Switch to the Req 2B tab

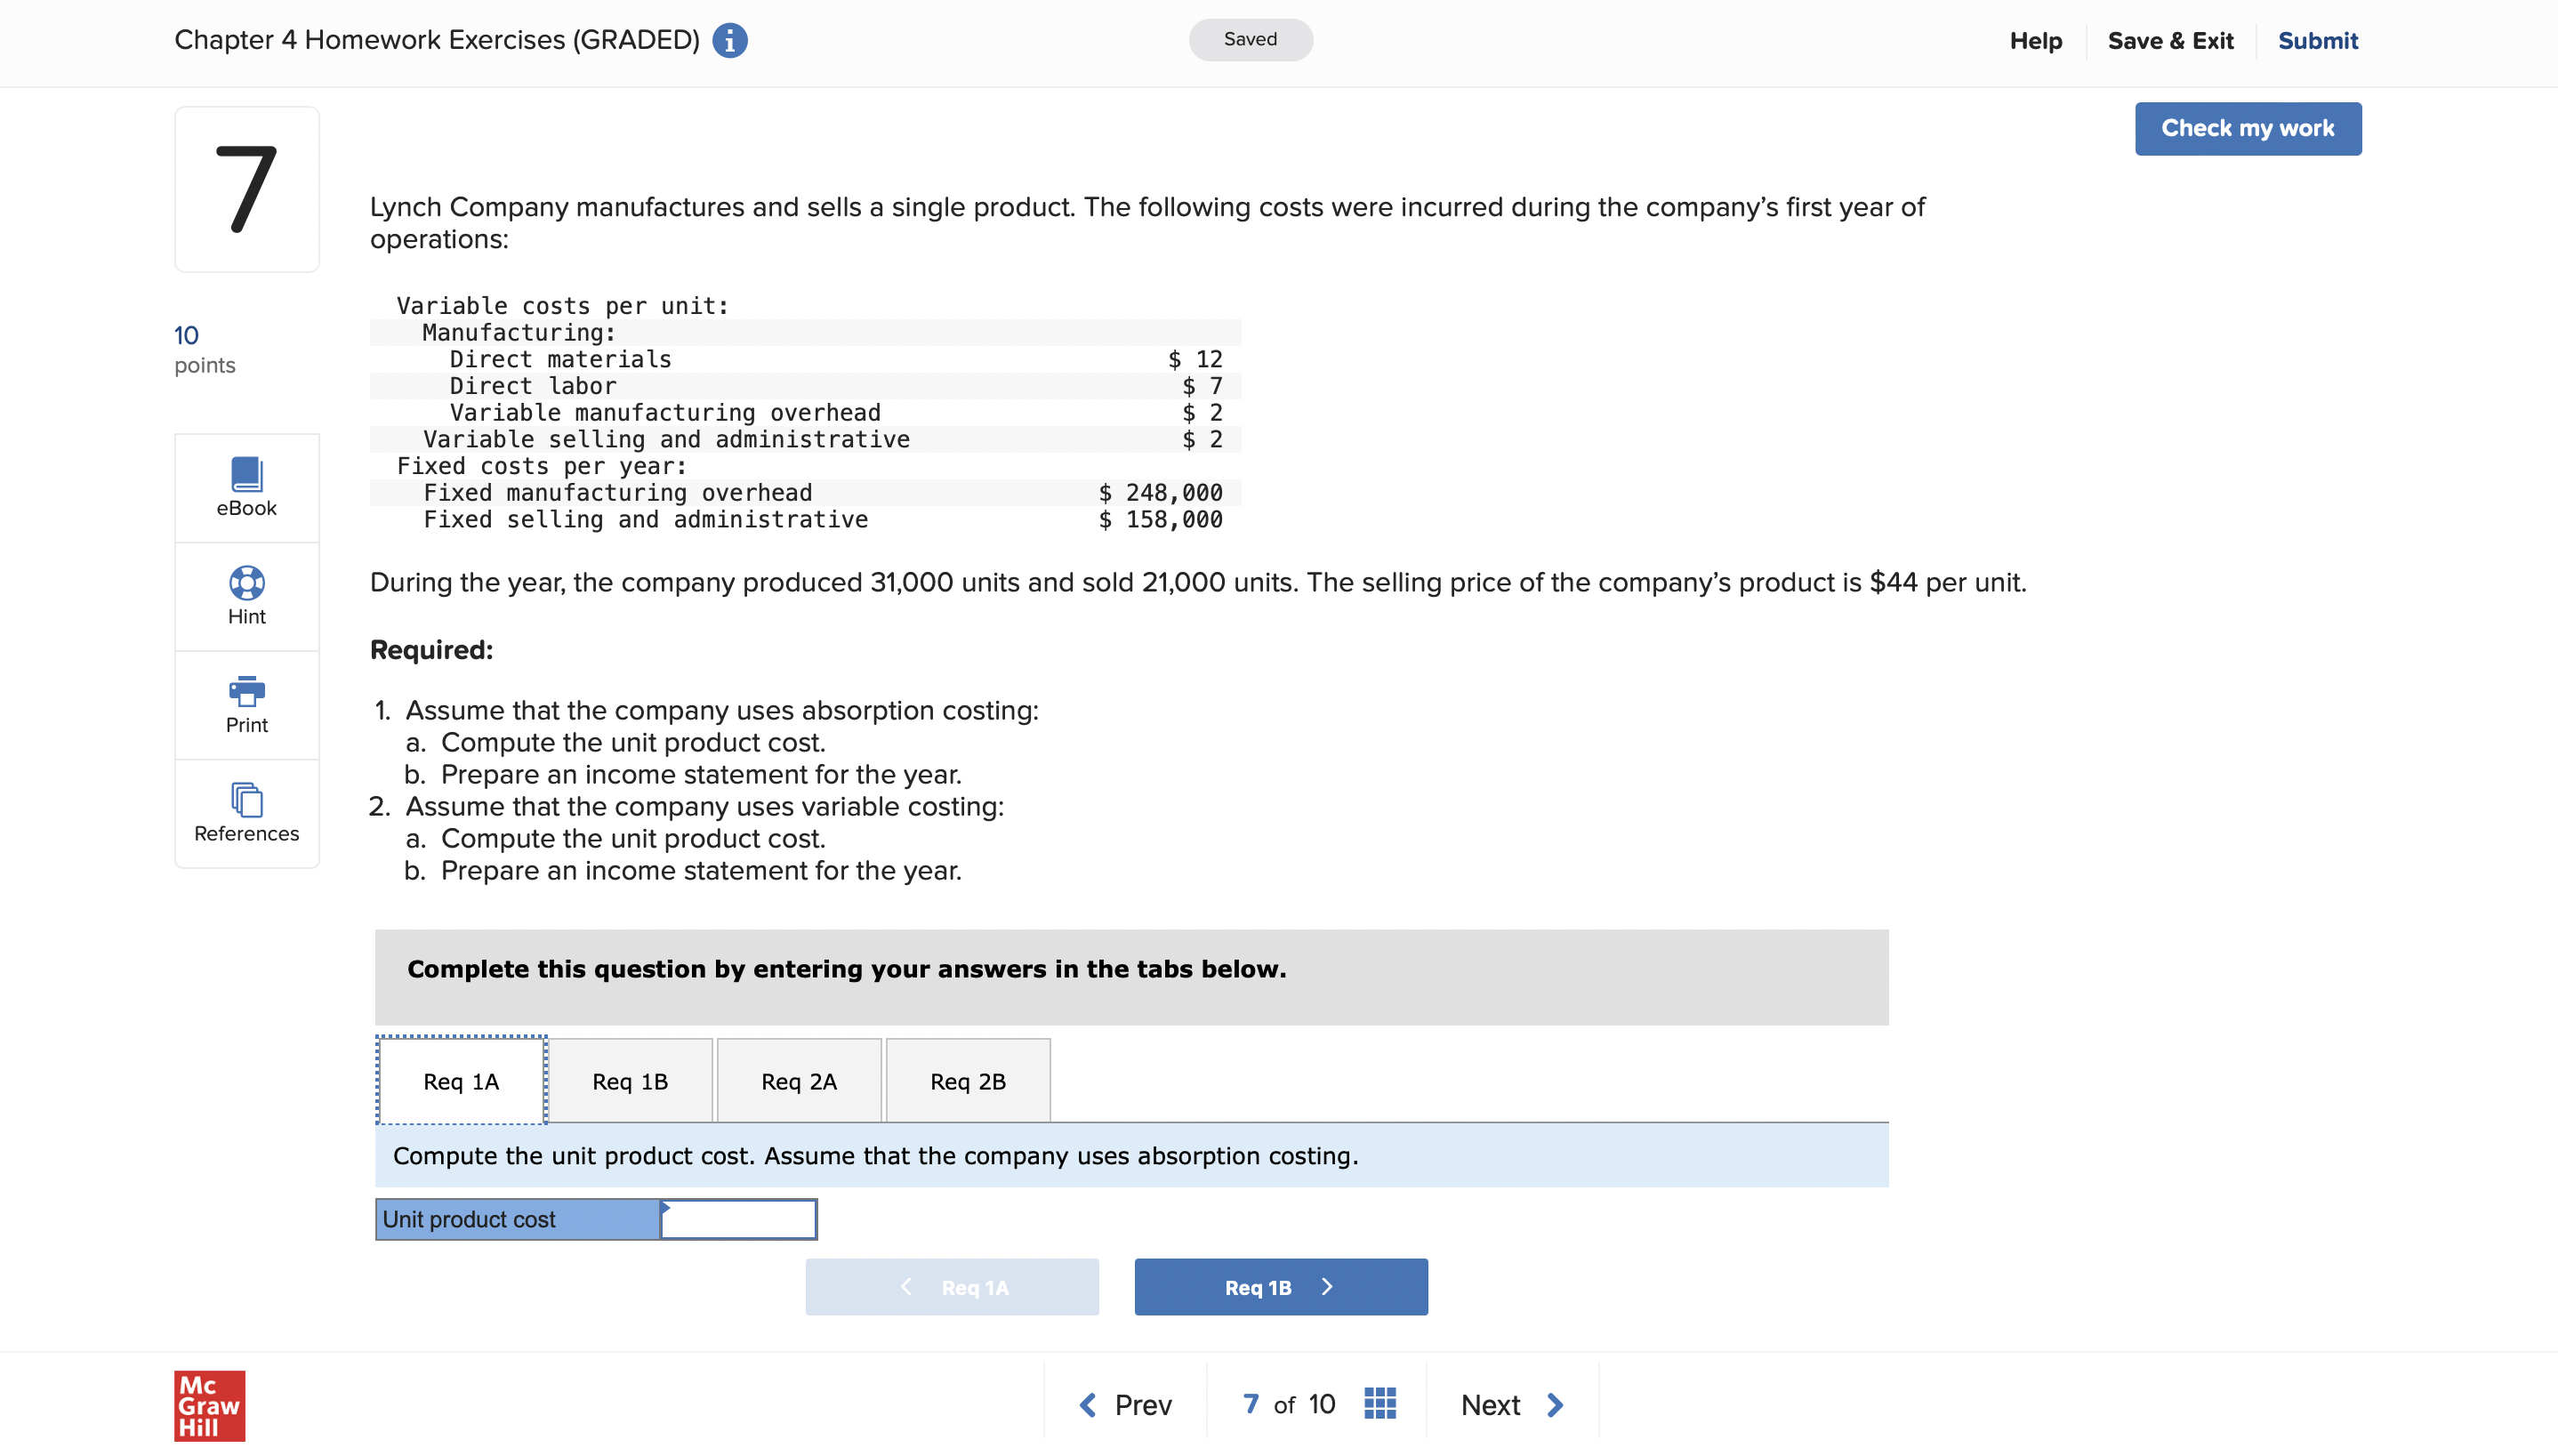click(967, 1080)
